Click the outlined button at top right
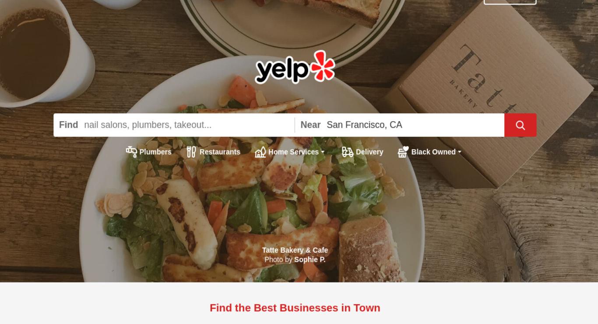Image resolution: width=598 pixels, height=324 pixels. point(510,2)
